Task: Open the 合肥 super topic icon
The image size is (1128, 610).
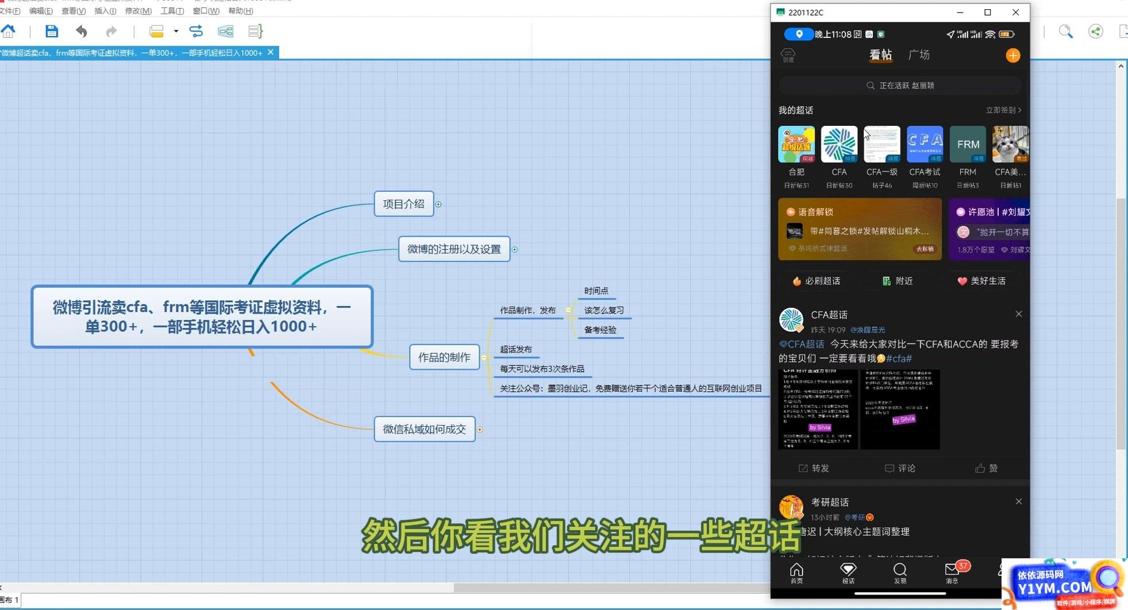Action: (796, 144)
